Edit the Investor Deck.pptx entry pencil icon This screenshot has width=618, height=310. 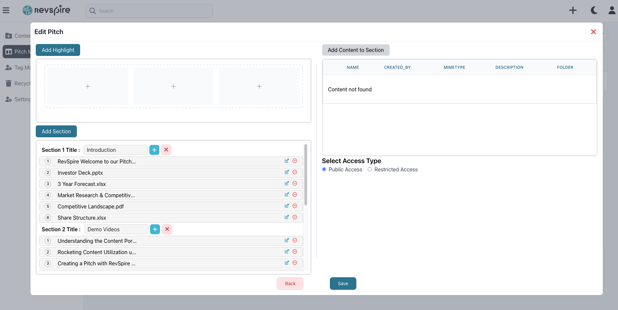tap(286, 172)
